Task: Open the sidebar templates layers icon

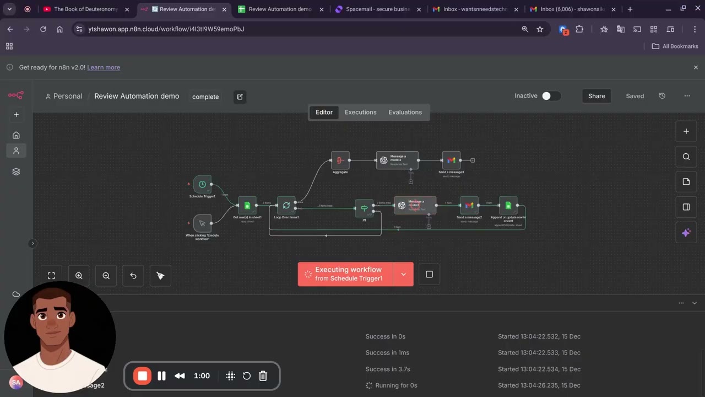Action: coord(16,171)
